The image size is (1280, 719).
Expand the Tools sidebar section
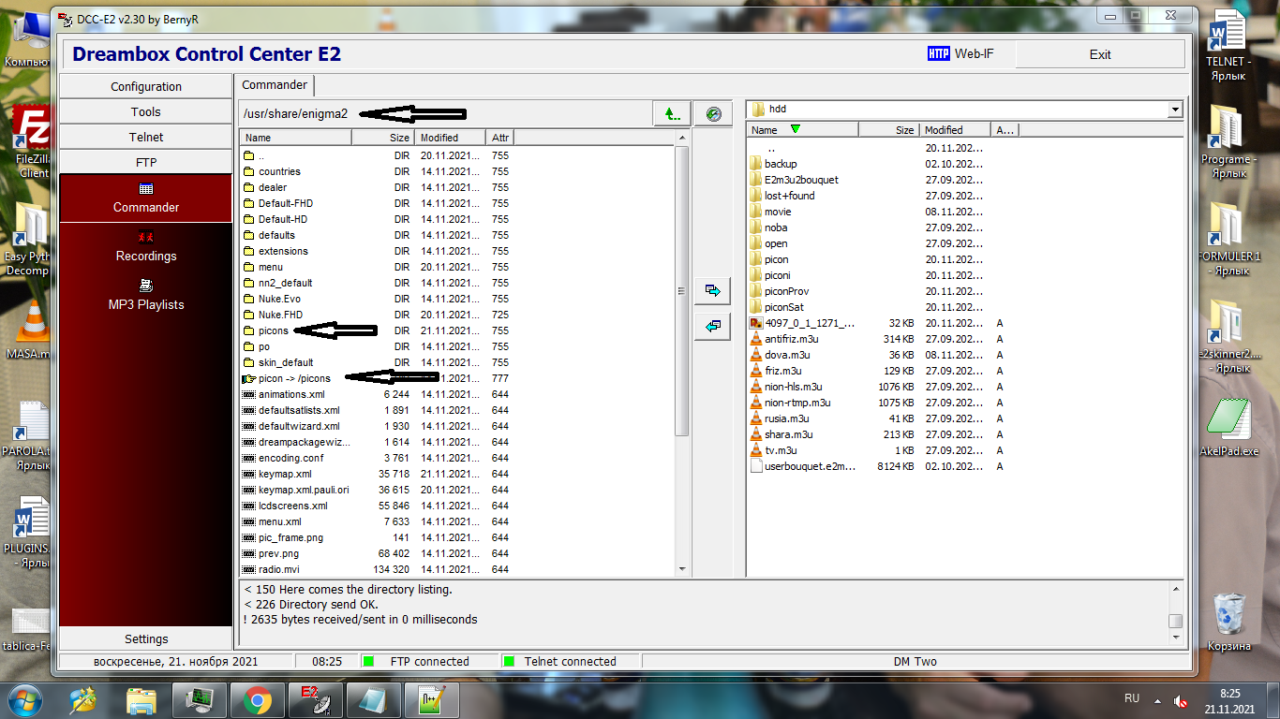[x=145, y=111]
